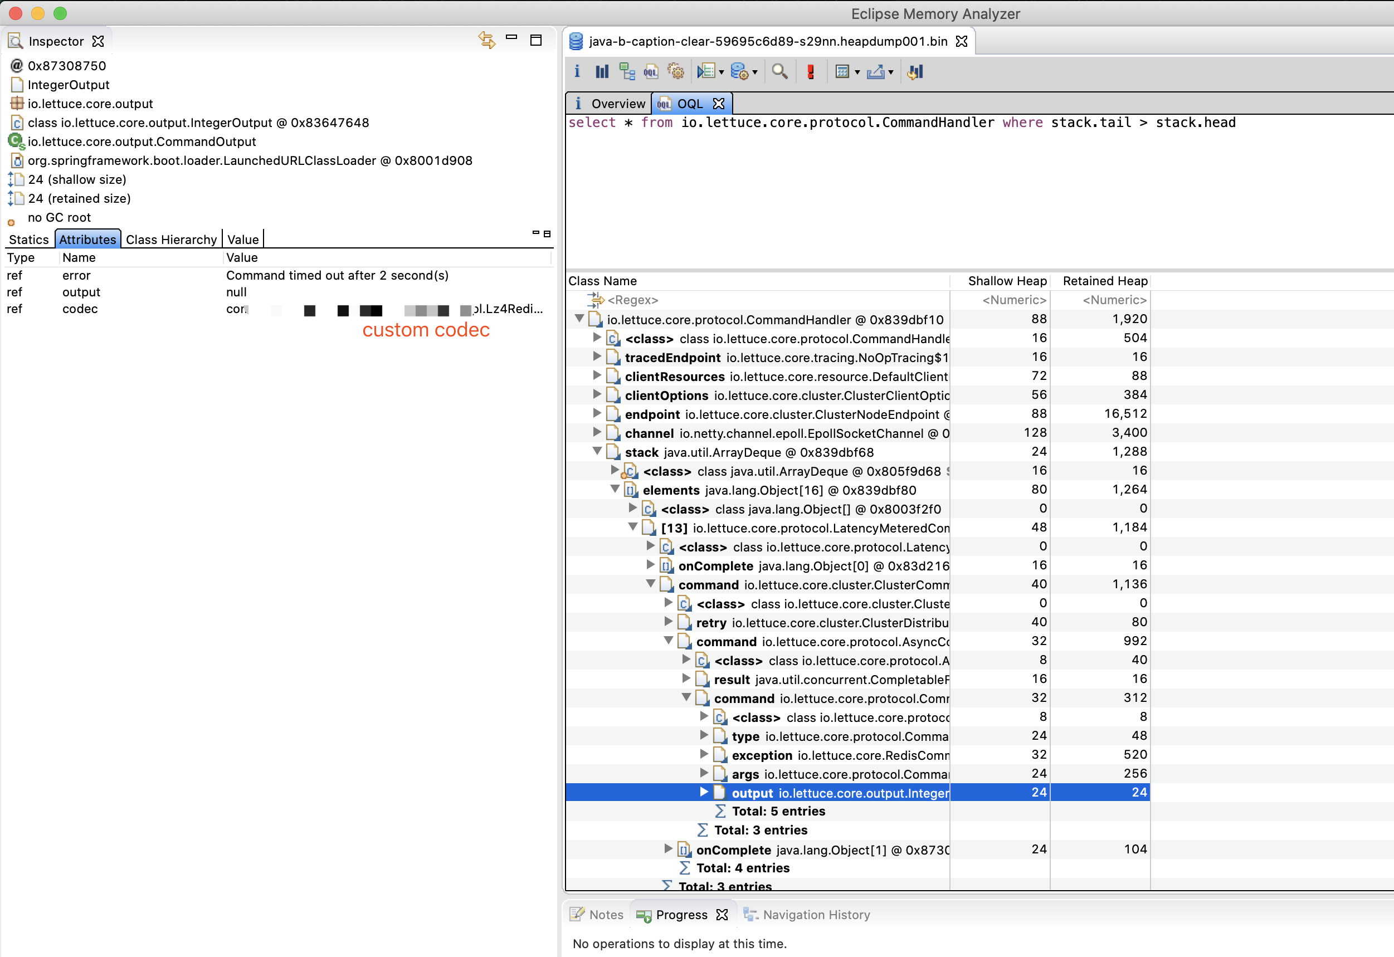Image resolution: width=1394 pixels, height=957 pixels.
Task: Open the heap dump details info icon
Action: point(577,71)
